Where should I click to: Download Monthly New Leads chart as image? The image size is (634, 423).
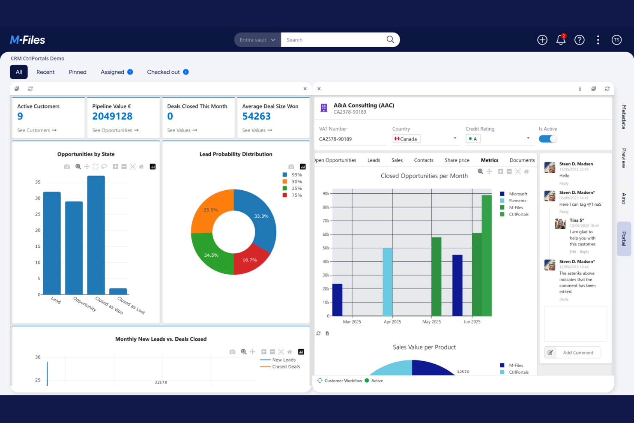(232, 352)
